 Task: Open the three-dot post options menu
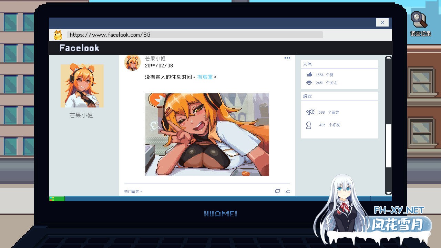[287, 58]
